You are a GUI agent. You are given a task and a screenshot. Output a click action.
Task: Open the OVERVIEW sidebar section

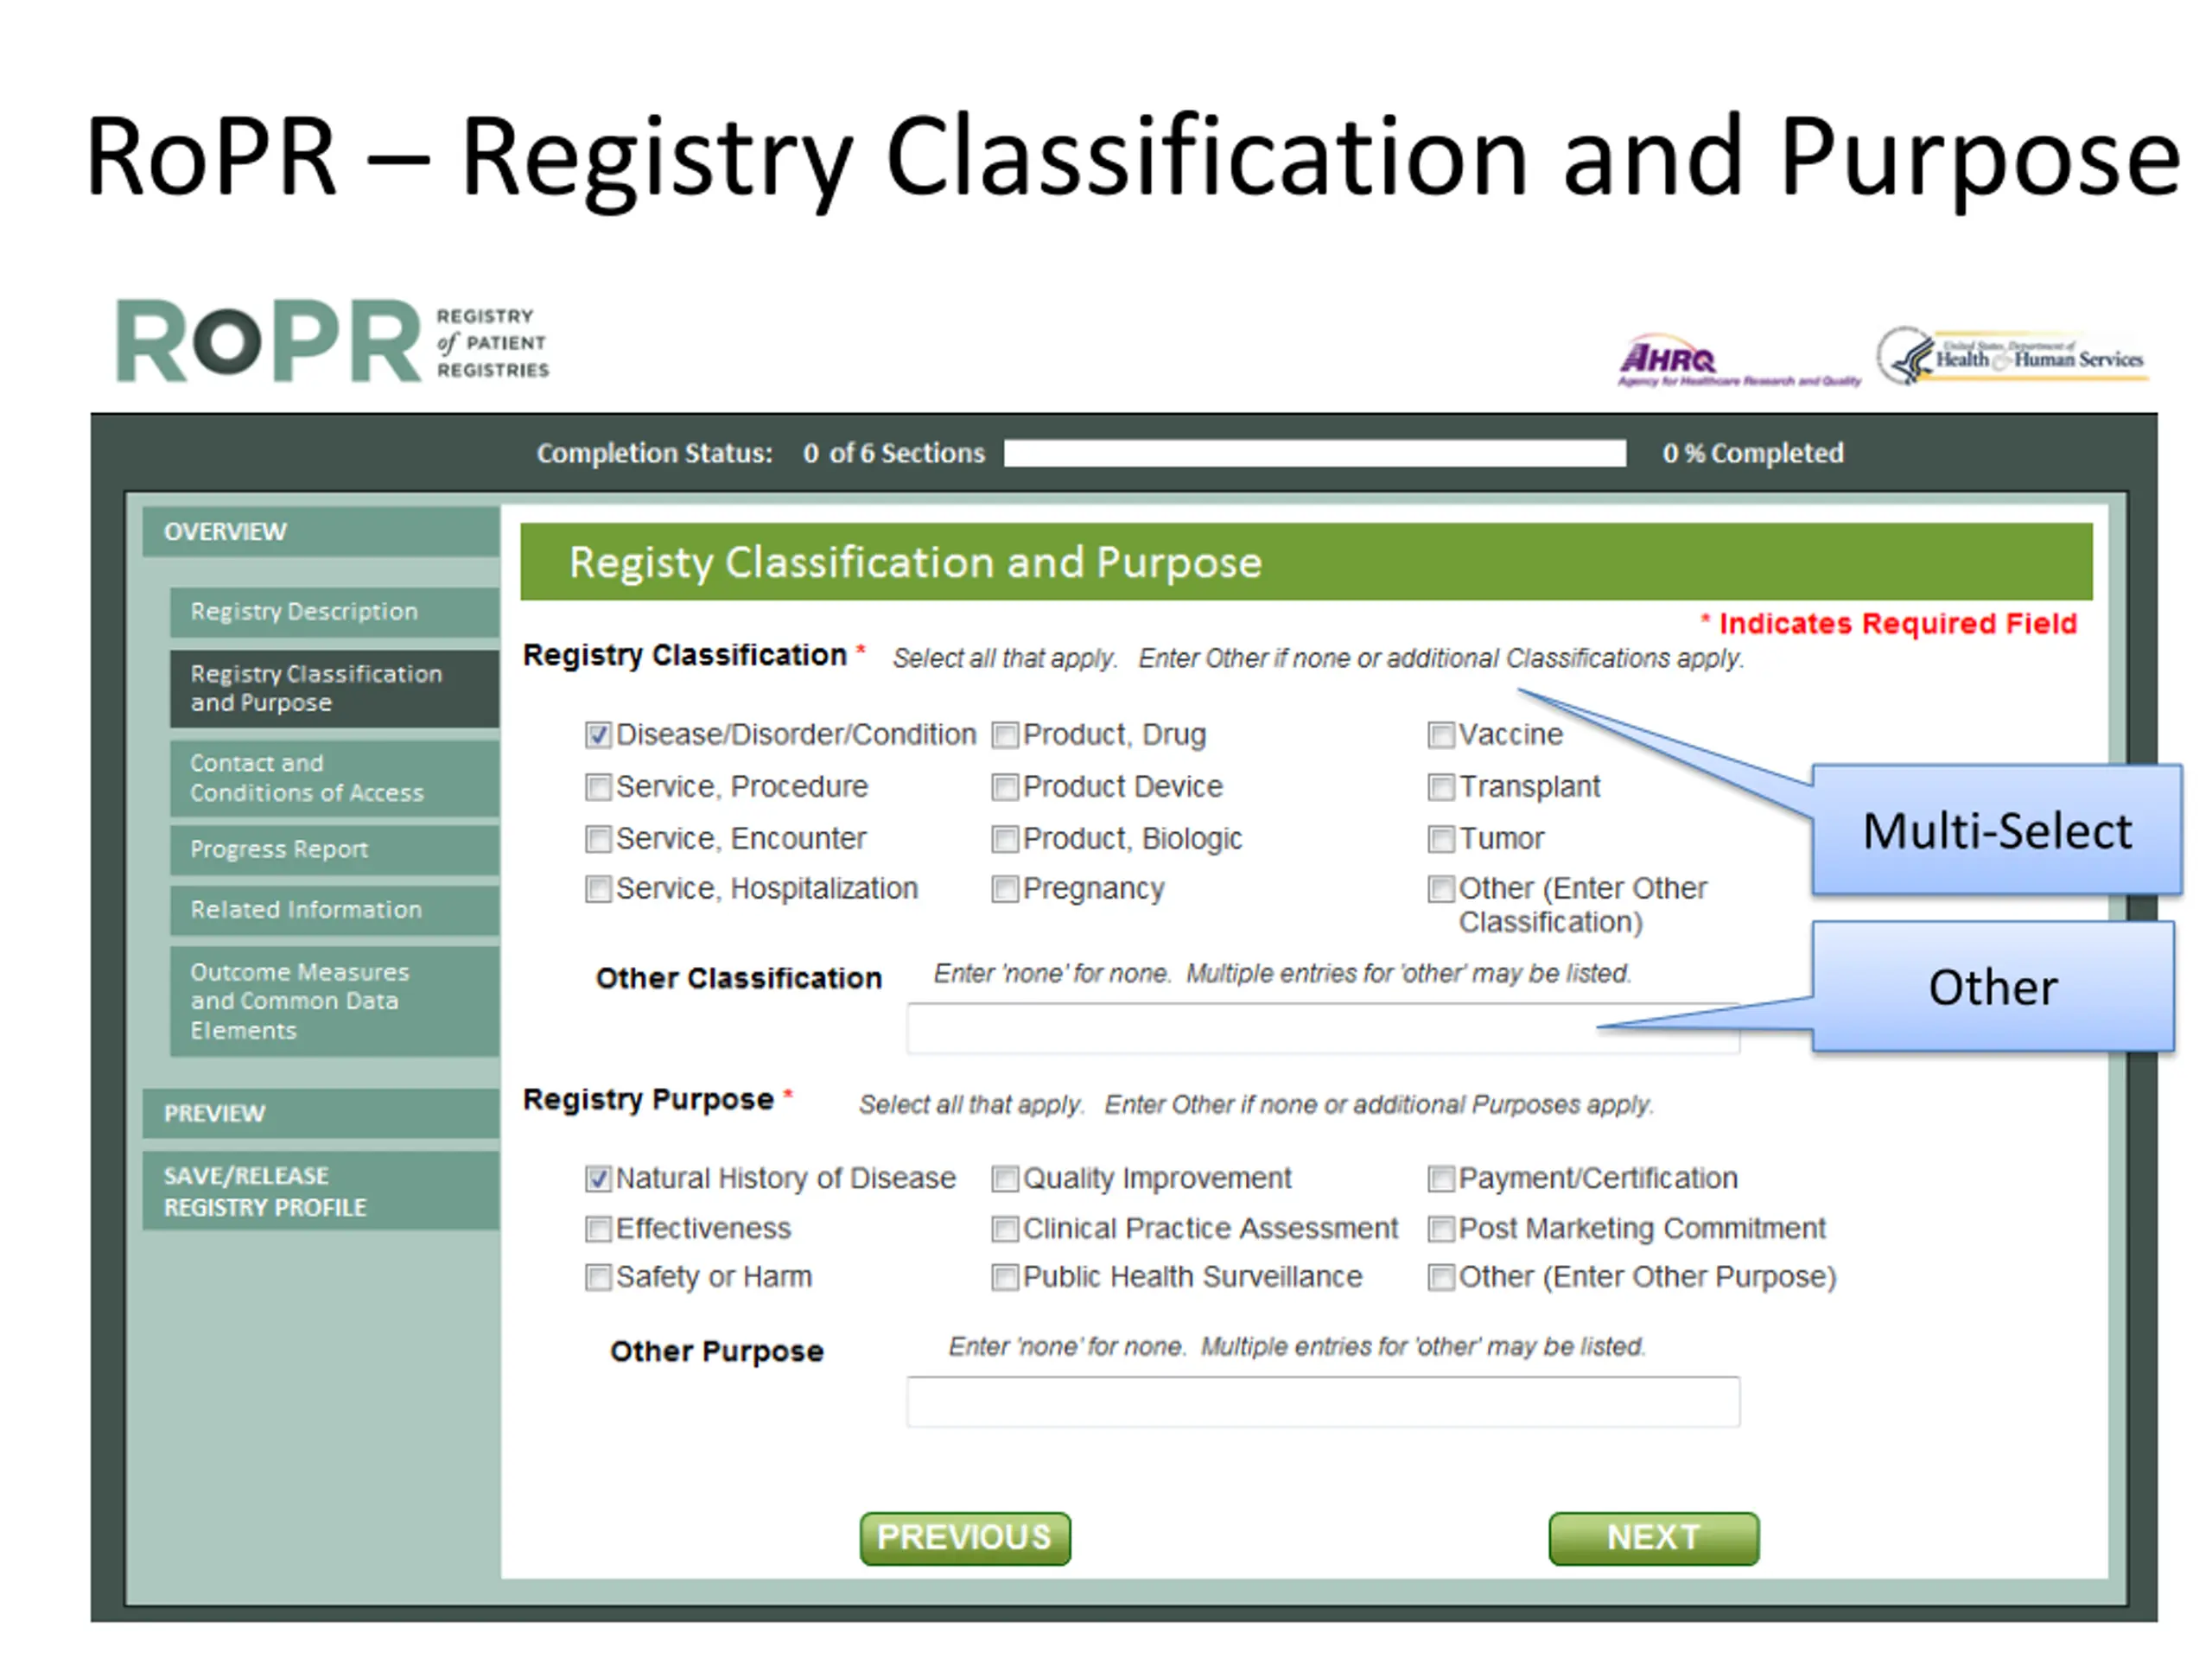point(321,532)
